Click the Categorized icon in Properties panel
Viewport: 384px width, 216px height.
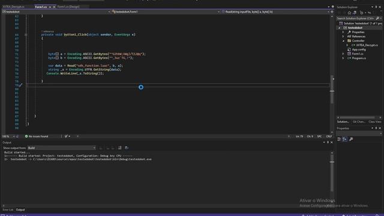pos(339,139)
